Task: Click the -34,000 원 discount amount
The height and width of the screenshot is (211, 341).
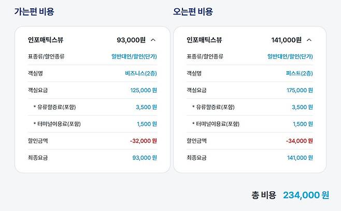Action: 300,141
